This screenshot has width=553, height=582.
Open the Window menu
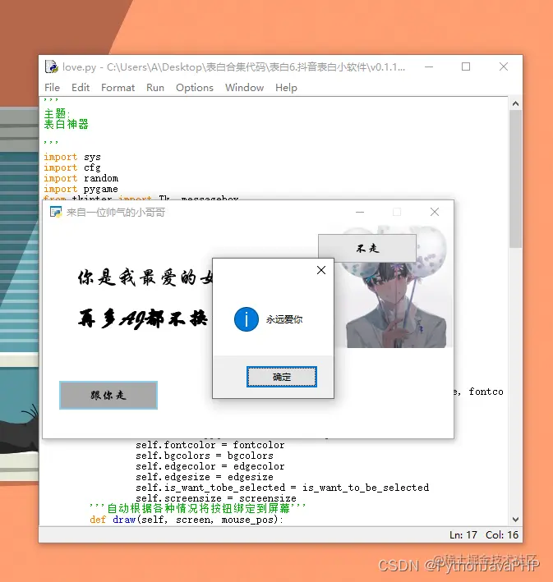[244, 88]
